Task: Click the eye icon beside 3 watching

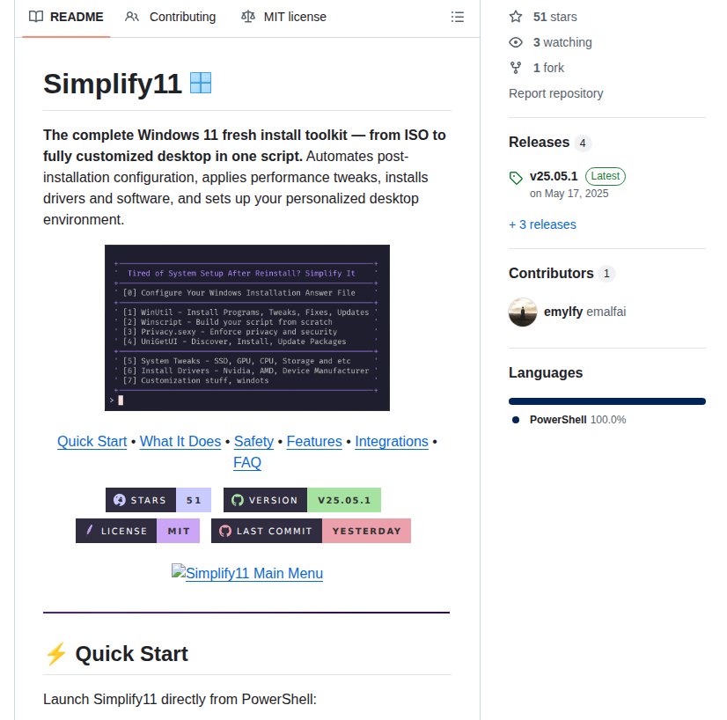Action: [517, 41]
